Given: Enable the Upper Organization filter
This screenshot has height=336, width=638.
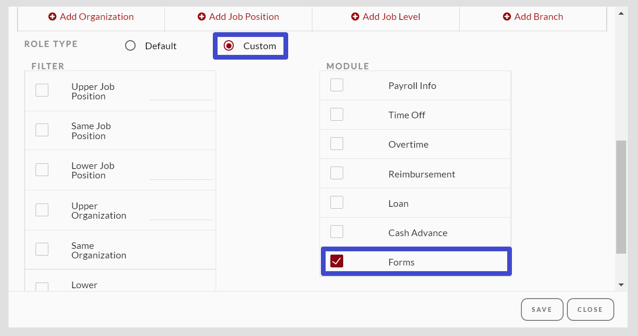Looking at the screenshot, I should click(42, 209).
